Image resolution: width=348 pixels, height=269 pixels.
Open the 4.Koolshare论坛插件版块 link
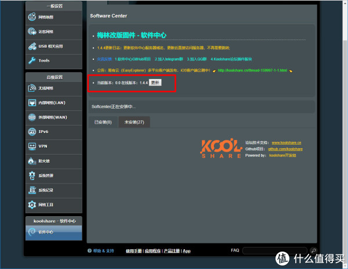pyautogui.click(x=231, y=59)
